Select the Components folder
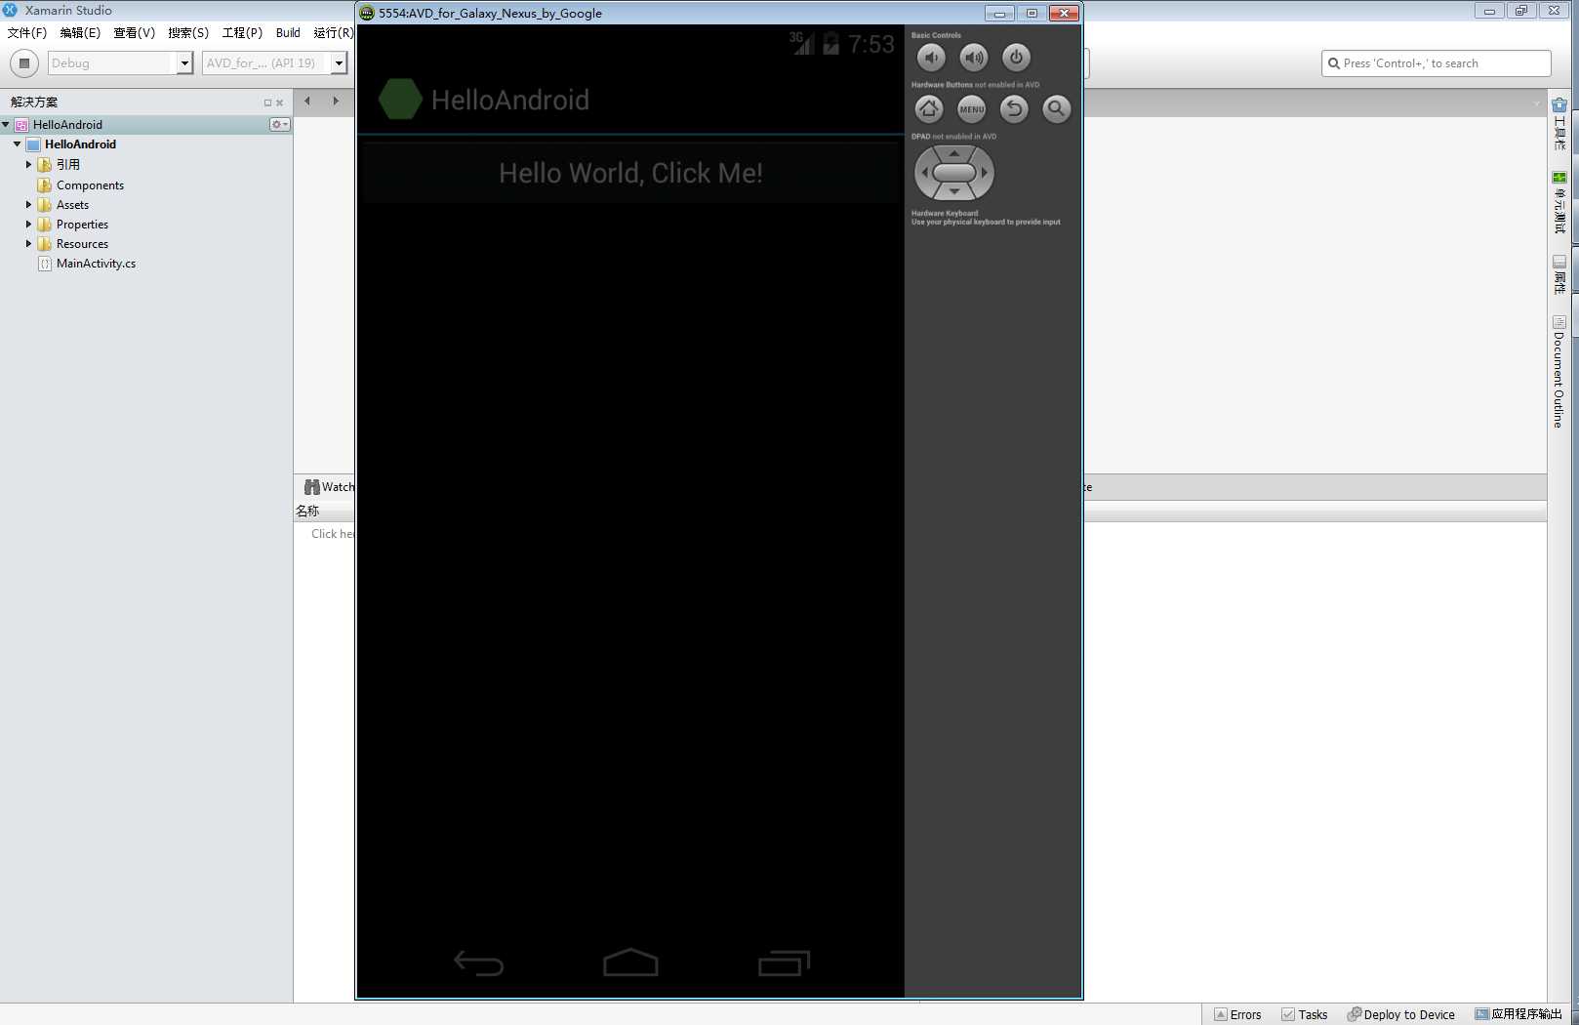 coord(90,185)
